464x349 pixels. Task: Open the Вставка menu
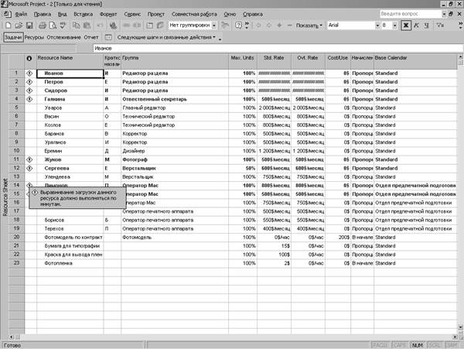(84, 14)
